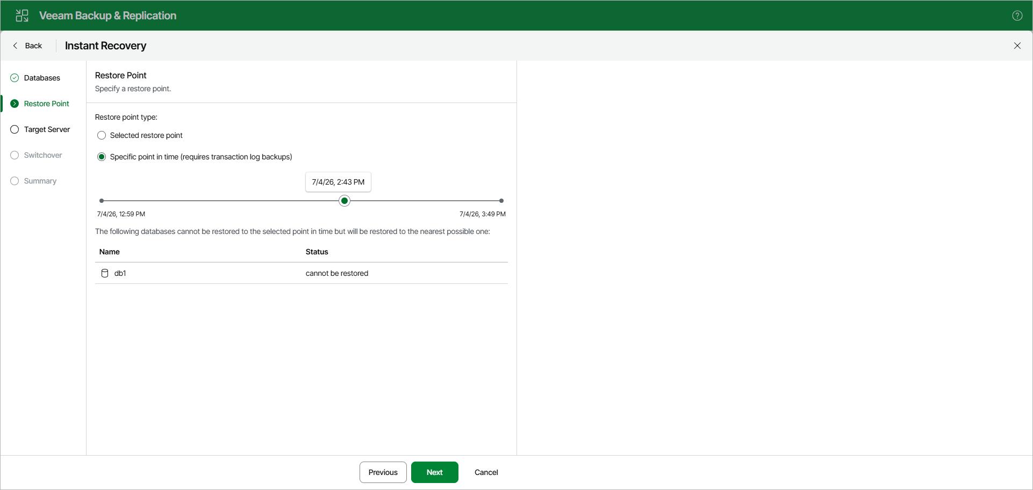Click the 'cannot be restored' status cell
The width and height of the screenshot is (1033, 490).
337,273
